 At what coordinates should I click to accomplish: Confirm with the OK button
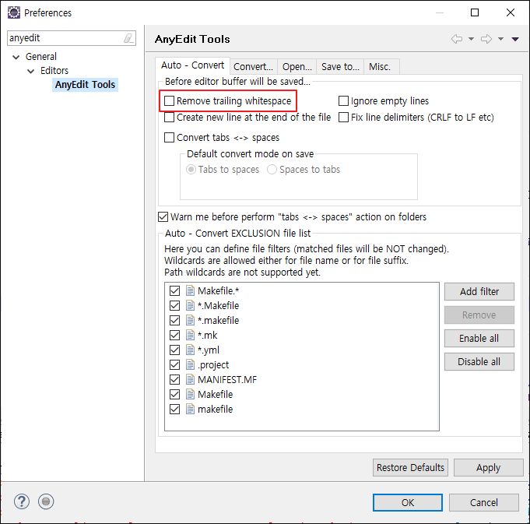(x=408, y=503)
